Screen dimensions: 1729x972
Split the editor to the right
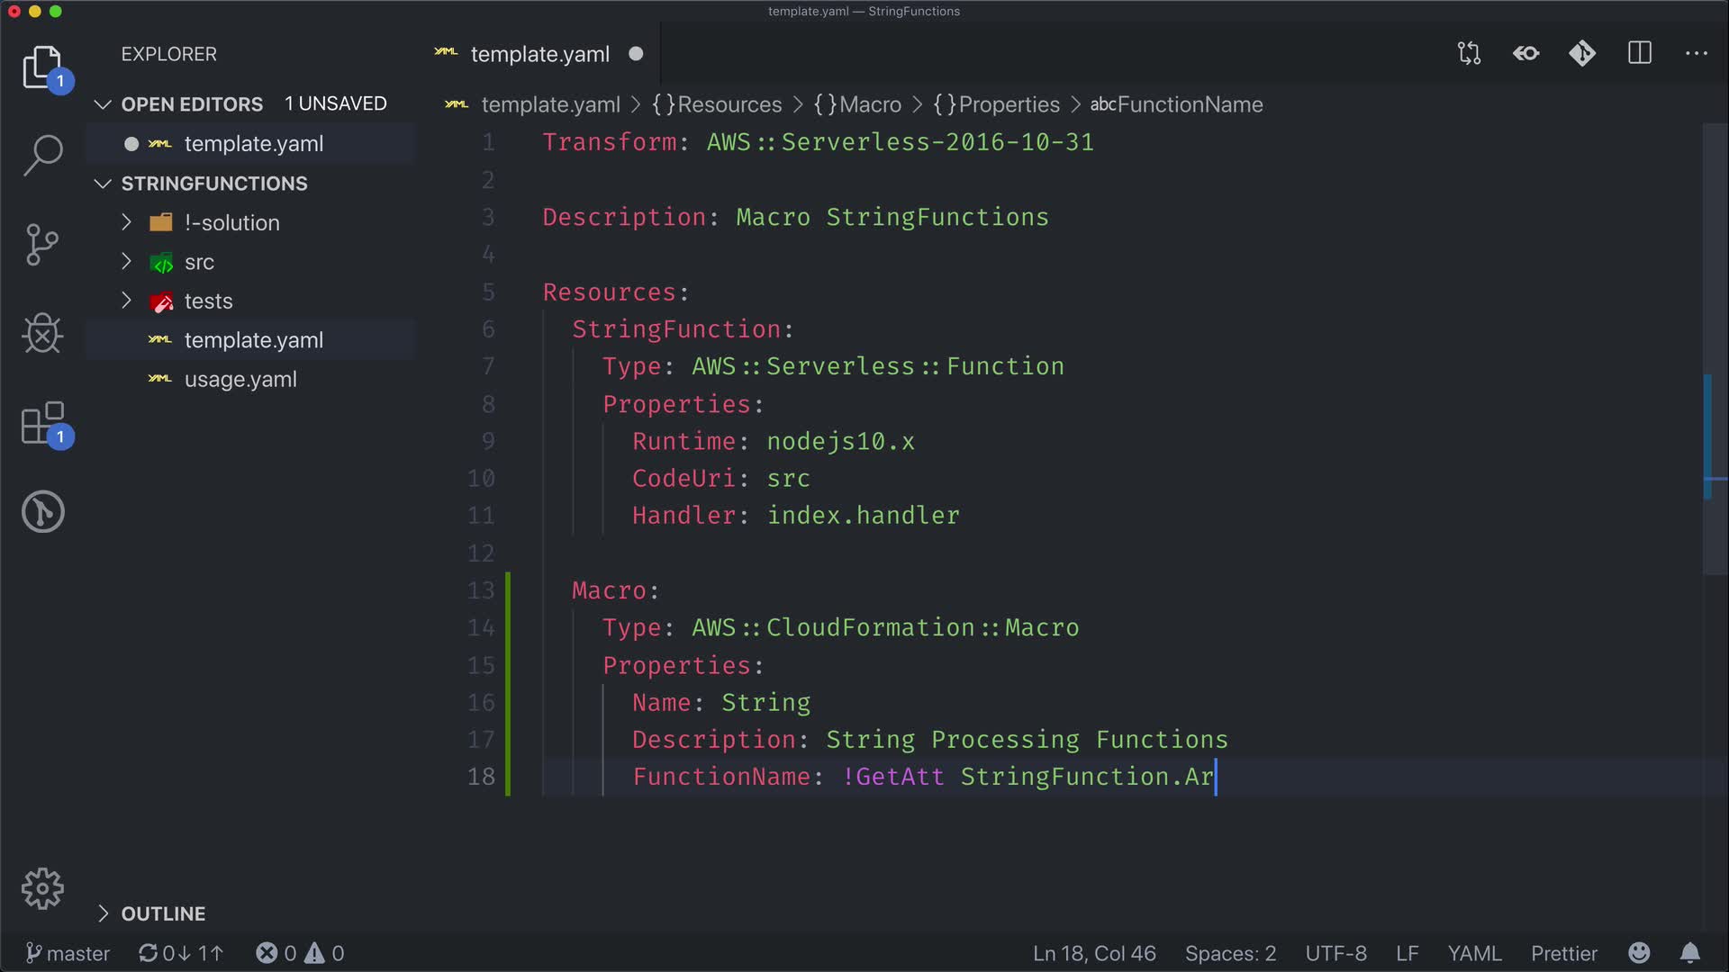tap(1640, 54)
